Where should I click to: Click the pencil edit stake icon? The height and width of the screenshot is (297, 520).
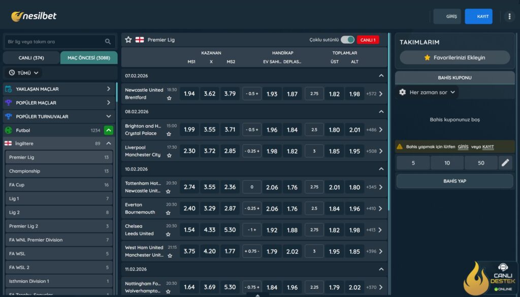click(505, 163)
